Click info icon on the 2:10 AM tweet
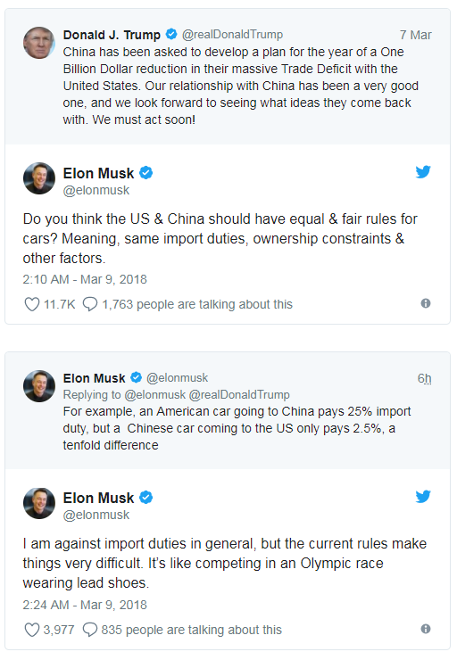This screenshot has height=660, width=457. point(426,303)
